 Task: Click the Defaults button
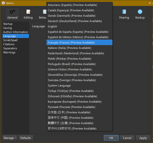point(26,138)
